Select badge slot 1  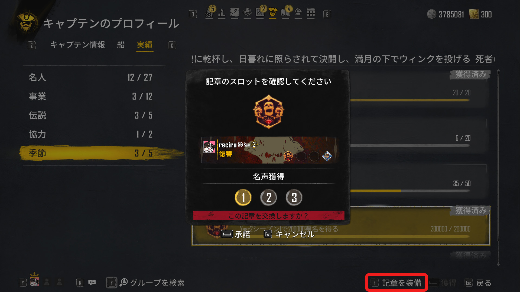(x=243, y=198)
